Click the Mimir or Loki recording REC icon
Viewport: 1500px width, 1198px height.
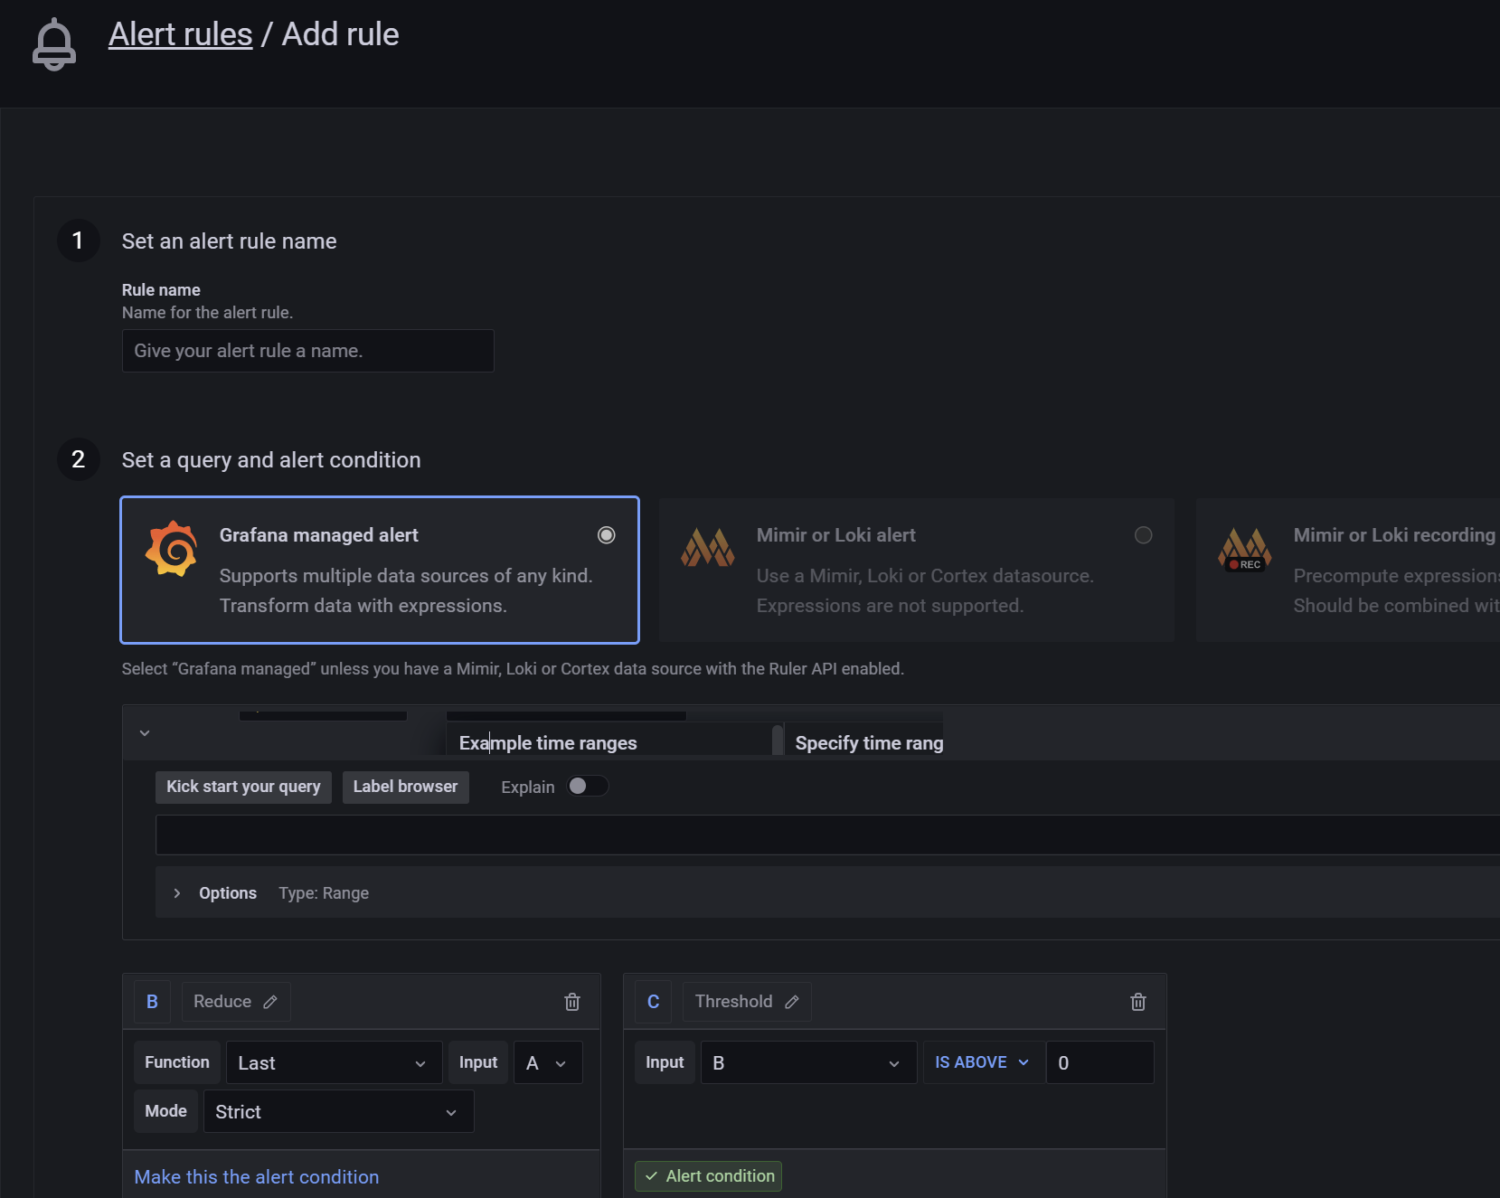tap(1245, 550)
